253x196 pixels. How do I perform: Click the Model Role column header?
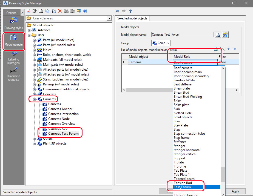coord(195,57)
